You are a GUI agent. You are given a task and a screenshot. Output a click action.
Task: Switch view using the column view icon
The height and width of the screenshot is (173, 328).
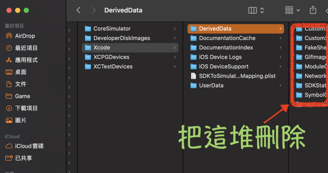(x=253, y=10)
